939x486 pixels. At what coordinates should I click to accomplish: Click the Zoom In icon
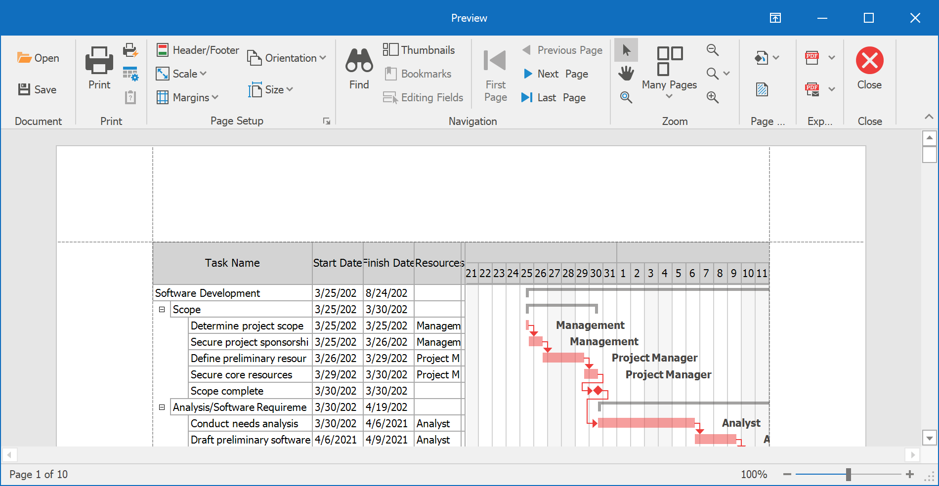(x=712, y=97)
